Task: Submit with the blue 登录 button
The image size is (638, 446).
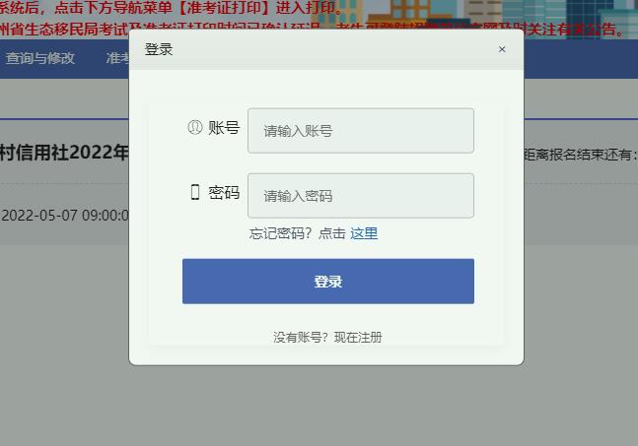Action: [328, 281]
